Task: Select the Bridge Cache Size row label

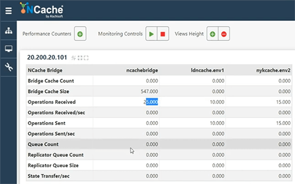Action: point(48,91)
